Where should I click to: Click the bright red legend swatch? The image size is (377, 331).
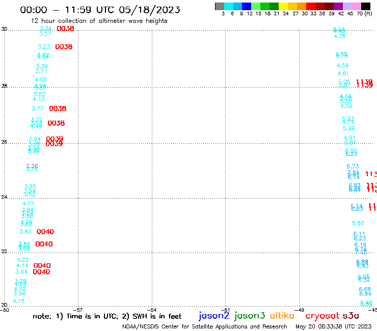coord(311,6)
